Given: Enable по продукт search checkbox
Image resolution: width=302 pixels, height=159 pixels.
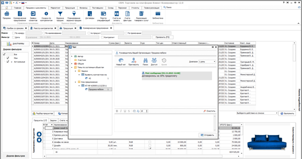Looking at the screenshot, I should pyautogui.click(x=89, y=33).
